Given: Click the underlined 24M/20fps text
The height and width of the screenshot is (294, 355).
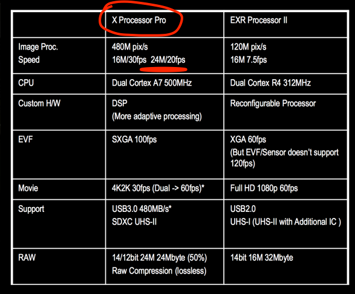Looking at the screenshot, I should coord(168,60).
